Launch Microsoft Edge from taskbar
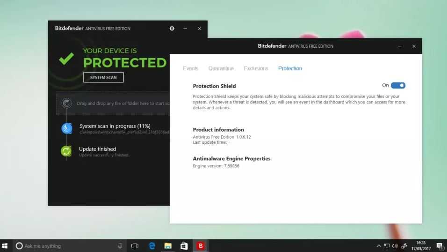The image size is (447, 252). [x=152, y=246]
